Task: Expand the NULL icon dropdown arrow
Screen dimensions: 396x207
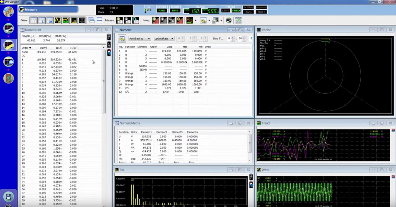Action: coord(196,20)
